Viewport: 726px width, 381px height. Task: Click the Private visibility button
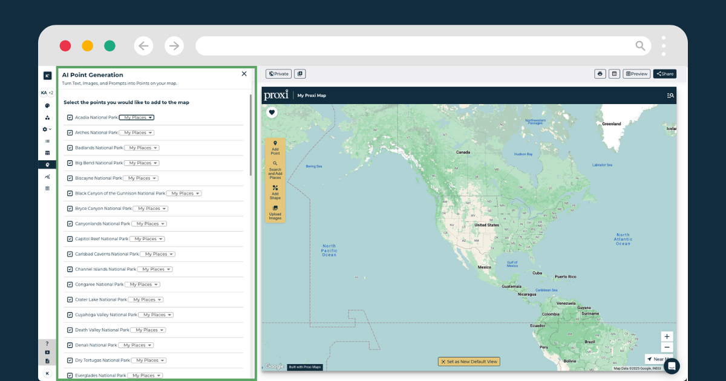(x=278, y=74)
